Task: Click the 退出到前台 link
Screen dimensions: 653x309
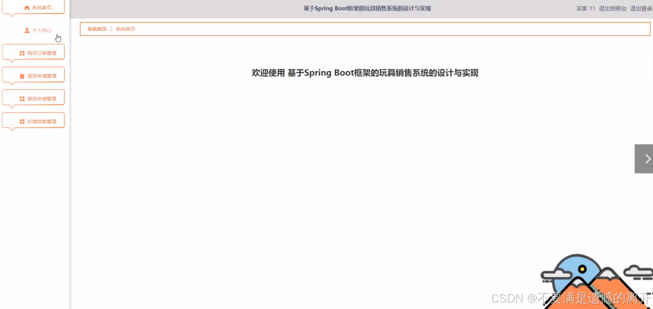Action: [x=613, y=8]
